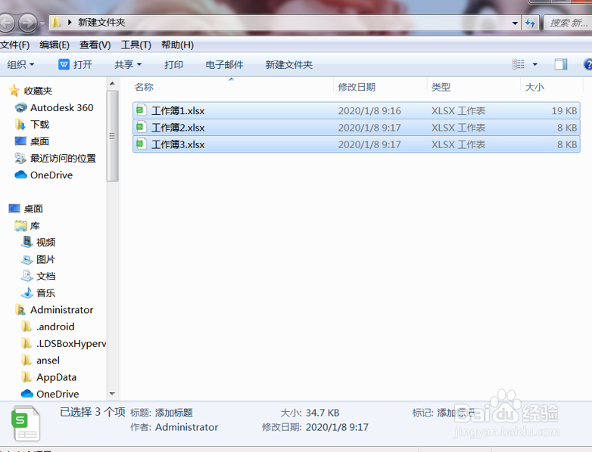Click the 视频 library icon
The width and height of the screenshot is (592, 452).
click(26, 242)
